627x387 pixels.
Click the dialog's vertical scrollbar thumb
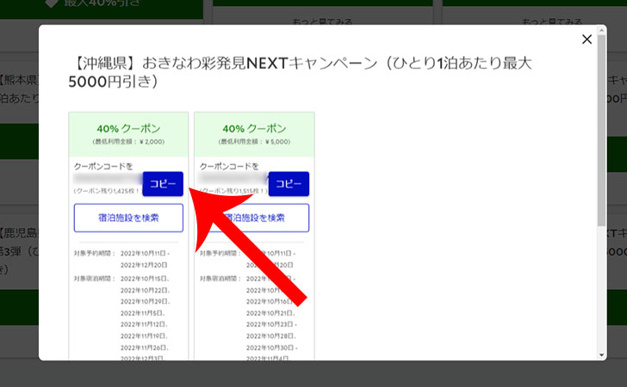(x=602, y=130)
